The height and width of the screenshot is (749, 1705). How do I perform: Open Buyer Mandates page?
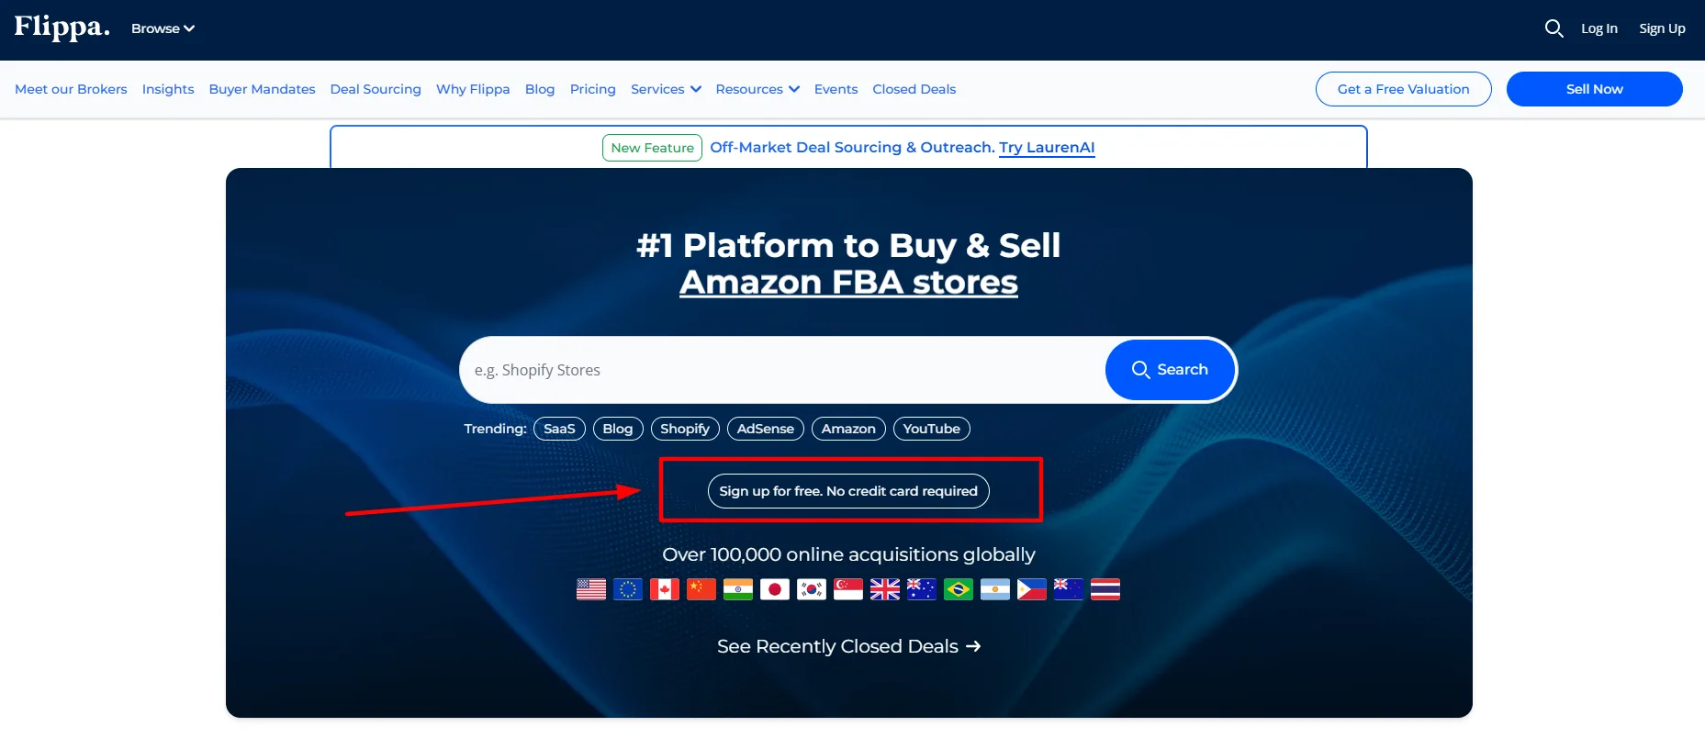point(262,89)
